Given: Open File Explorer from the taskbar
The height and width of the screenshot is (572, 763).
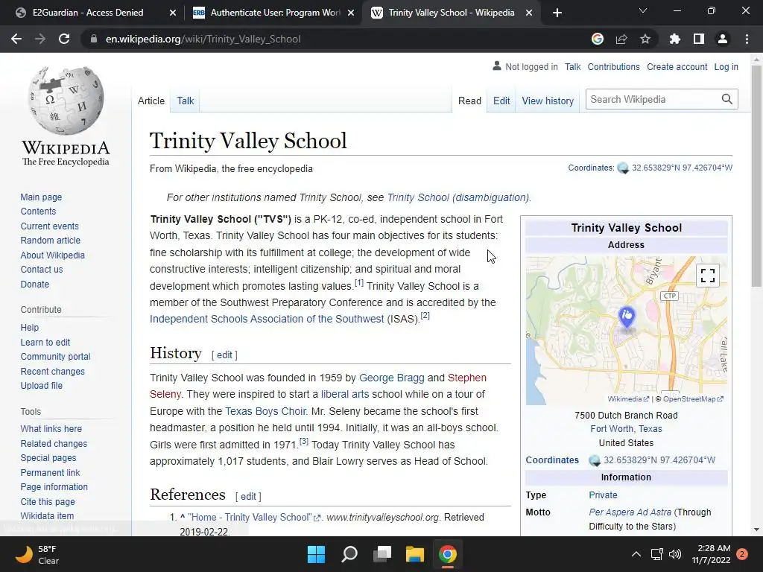Looking at the screenshot, I should (415, 554).
